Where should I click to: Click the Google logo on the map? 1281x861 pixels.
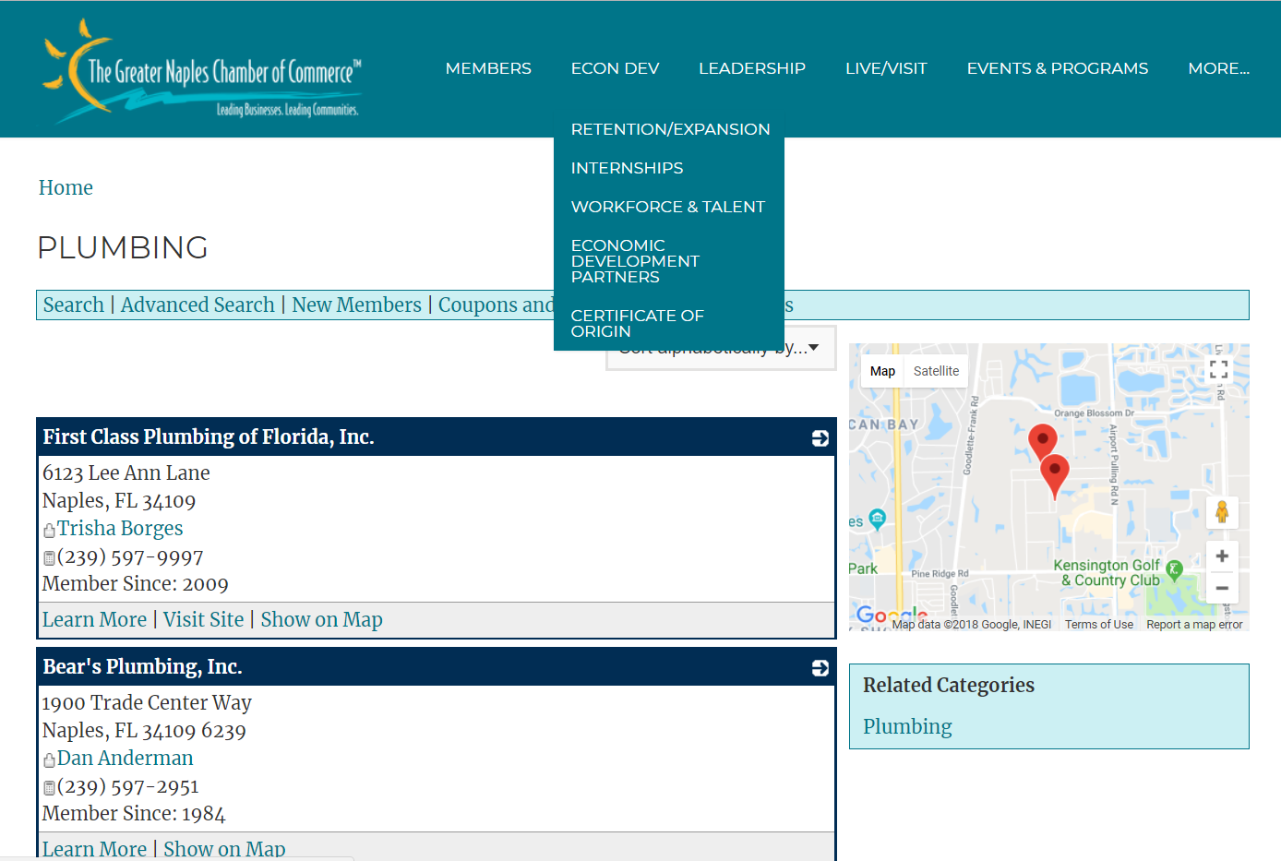[892, 616]
